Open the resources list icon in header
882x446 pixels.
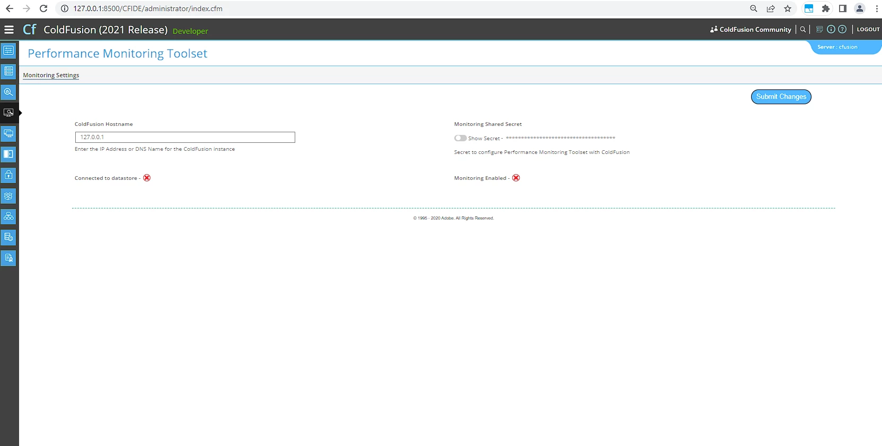point(819,30)
